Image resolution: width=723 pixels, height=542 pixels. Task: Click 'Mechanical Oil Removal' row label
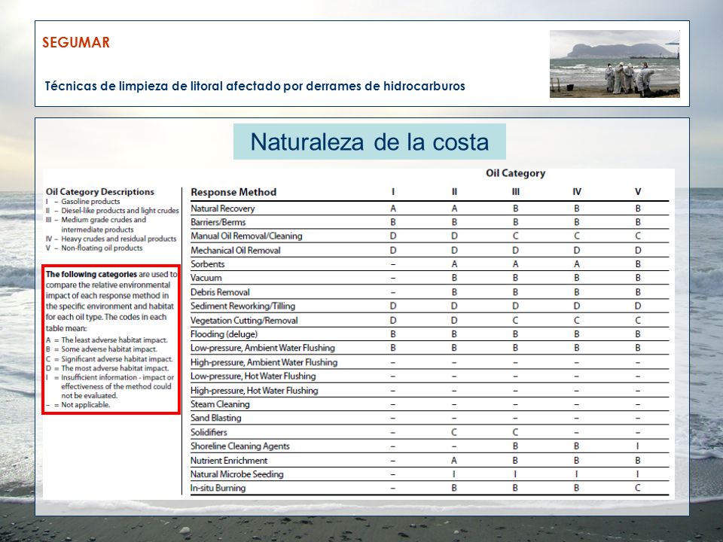click(236, 250)
